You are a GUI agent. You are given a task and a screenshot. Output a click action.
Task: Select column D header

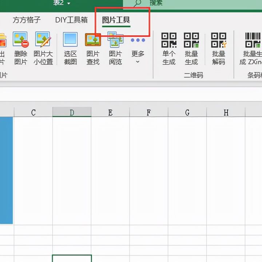72,112
